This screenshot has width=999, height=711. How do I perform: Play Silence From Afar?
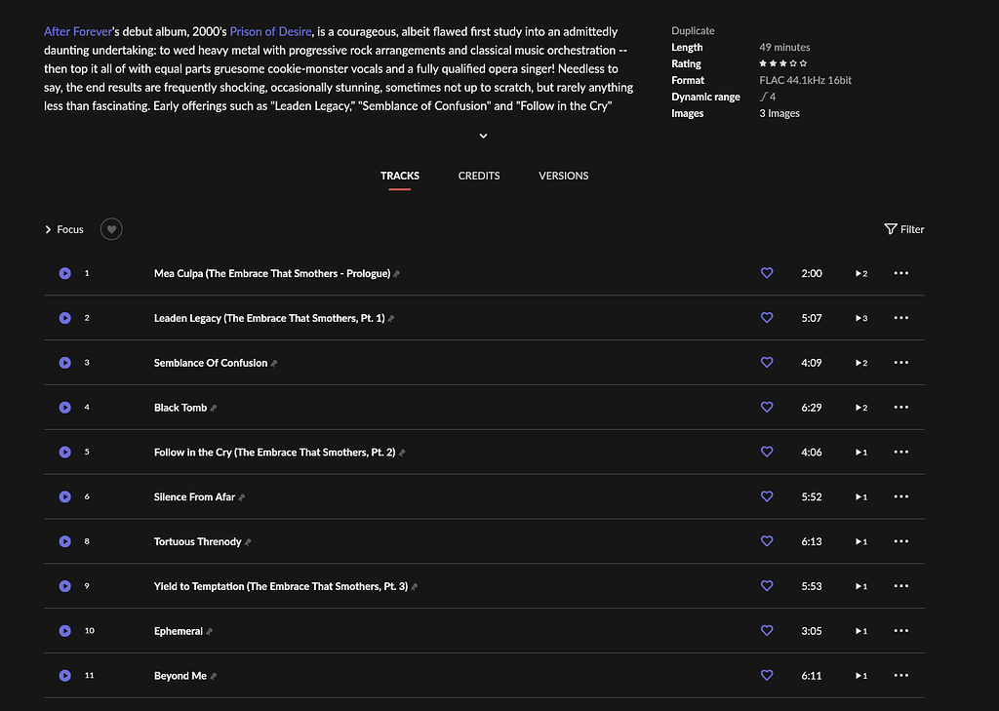64,496
